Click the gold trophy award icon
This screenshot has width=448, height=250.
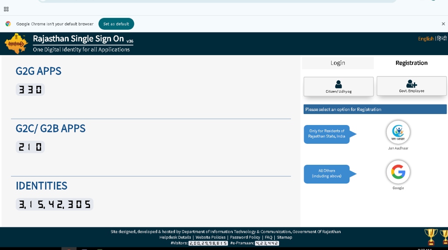[431, 236]
